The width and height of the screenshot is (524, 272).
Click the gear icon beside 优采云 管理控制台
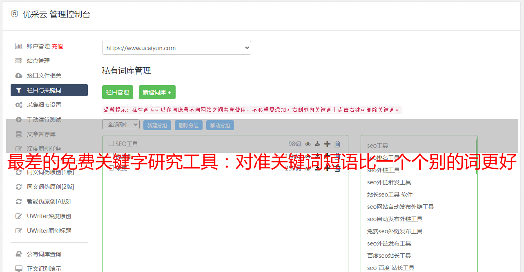coord(15,14)
